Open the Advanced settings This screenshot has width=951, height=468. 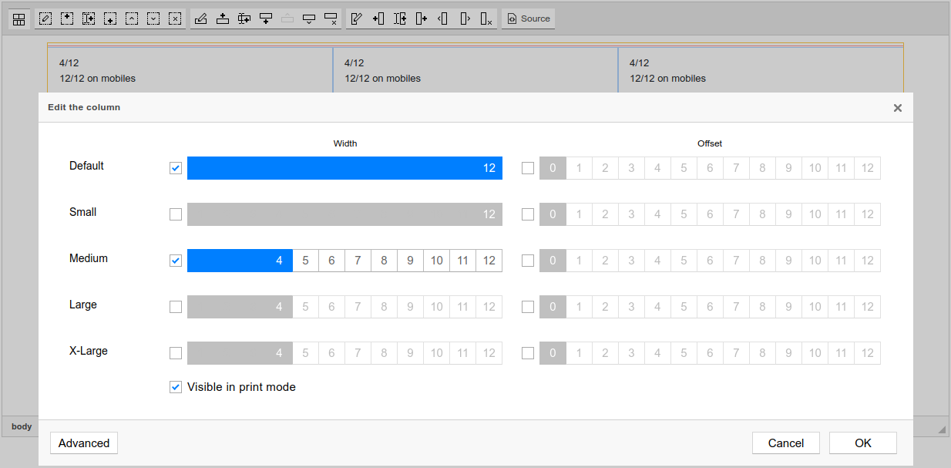coord(84,443)
